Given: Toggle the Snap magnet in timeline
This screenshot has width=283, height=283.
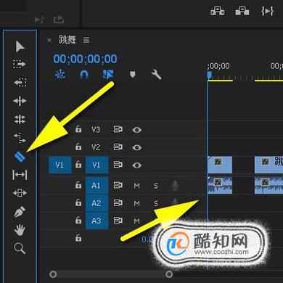Looking at the screenshot, I should point(83,75).
